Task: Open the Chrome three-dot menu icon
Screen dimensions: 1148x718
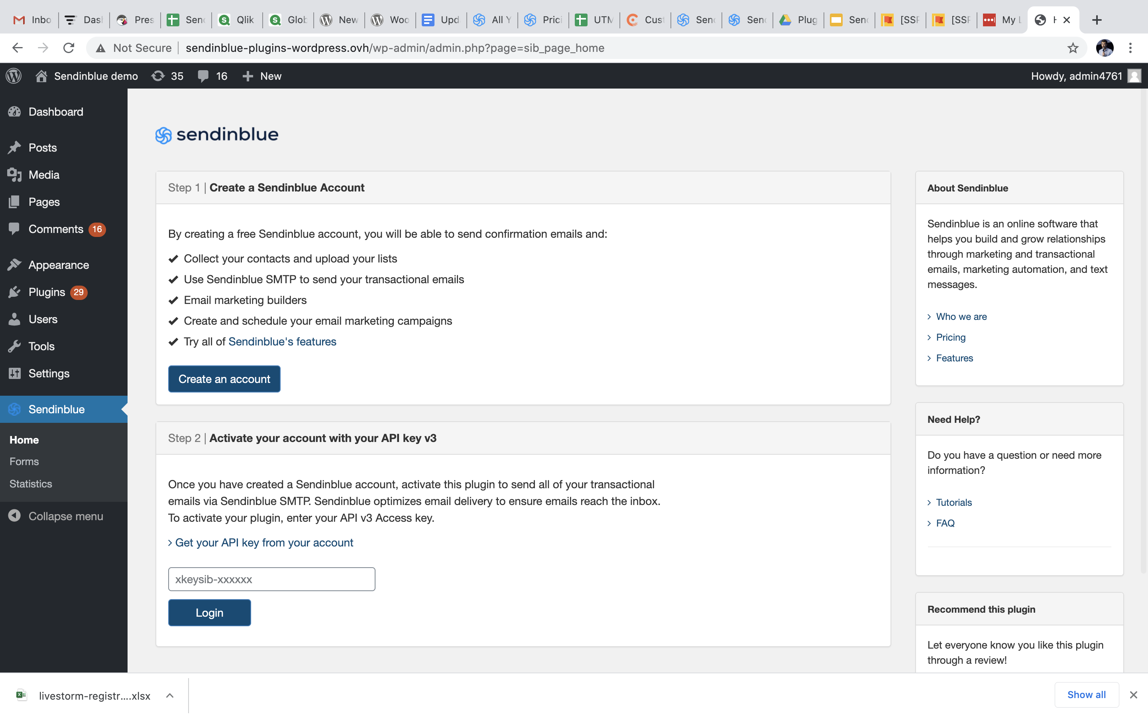Action: 1130,48
